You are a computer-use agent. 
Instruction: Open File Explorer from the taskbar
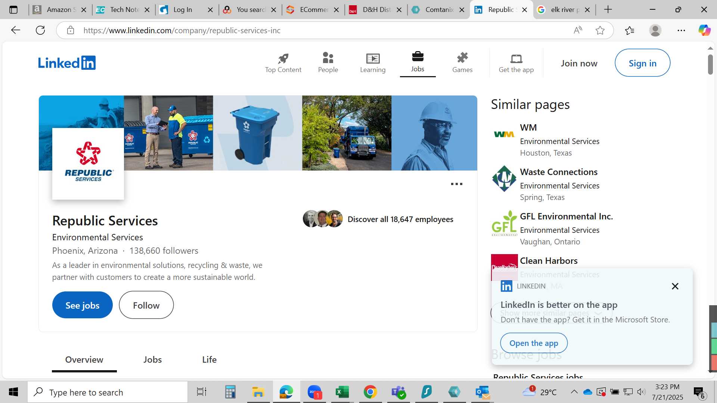pyautogui.click(x=258, y=392)
